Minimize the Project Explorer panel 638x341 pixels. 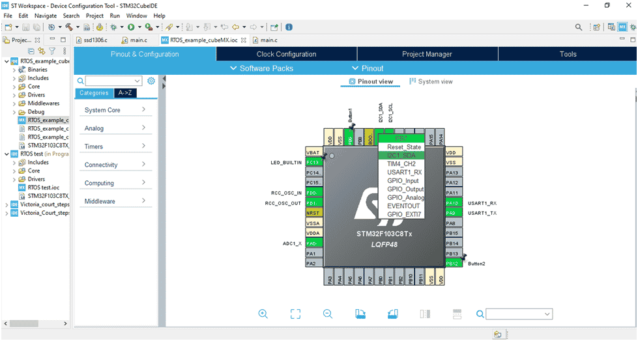(x=52, y=40)
